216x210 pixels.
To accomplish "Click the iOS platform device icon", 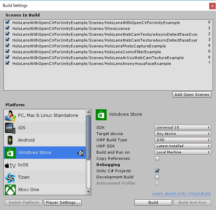I will point(10,128).
